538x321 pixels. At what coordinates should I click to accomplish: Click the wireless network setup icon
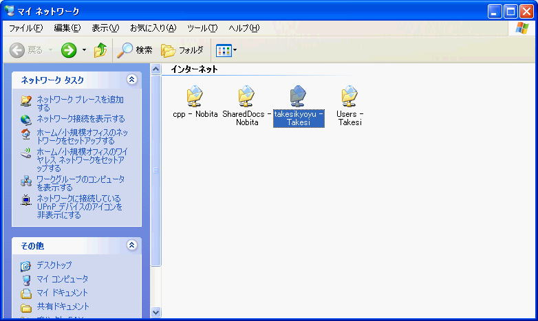[26, 153]
